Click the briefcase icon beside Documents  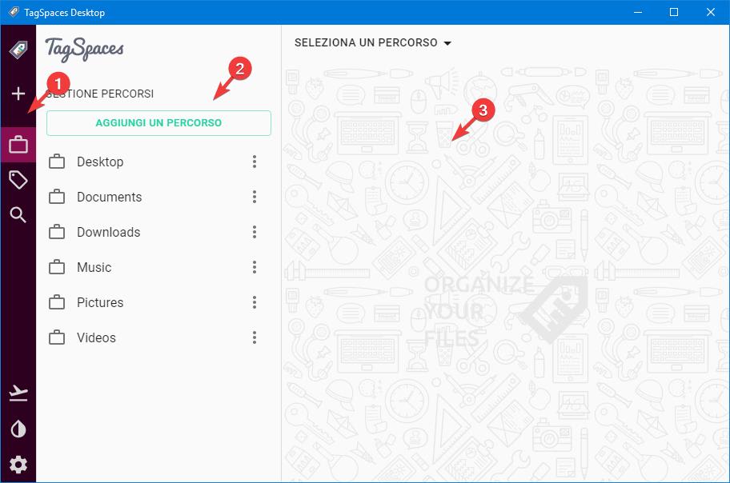pyautogui.click(x=57, y=197)
